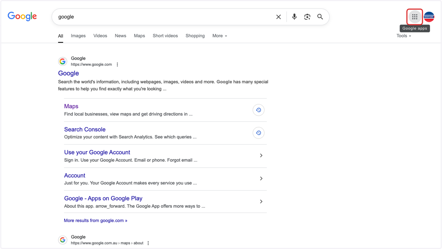The width and height of the screenshot is (442, 249).
Task: Expand the Use your Google Account chevron
Action: [x=261, y=155]
